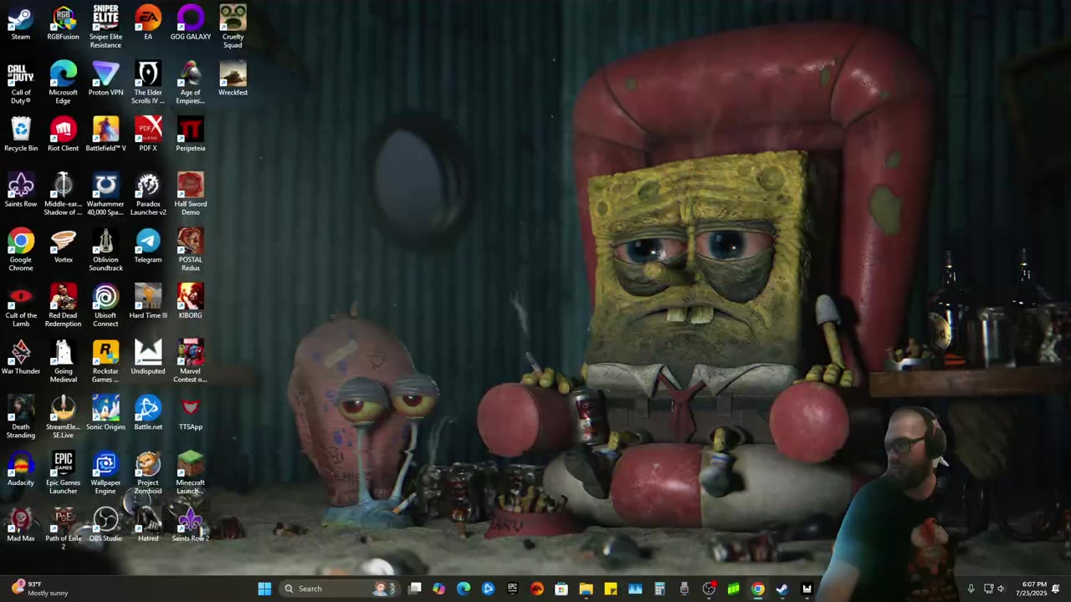Launch RGBFusion from the desktop
Screen dimensions: 1071x602
pos(64,23)
